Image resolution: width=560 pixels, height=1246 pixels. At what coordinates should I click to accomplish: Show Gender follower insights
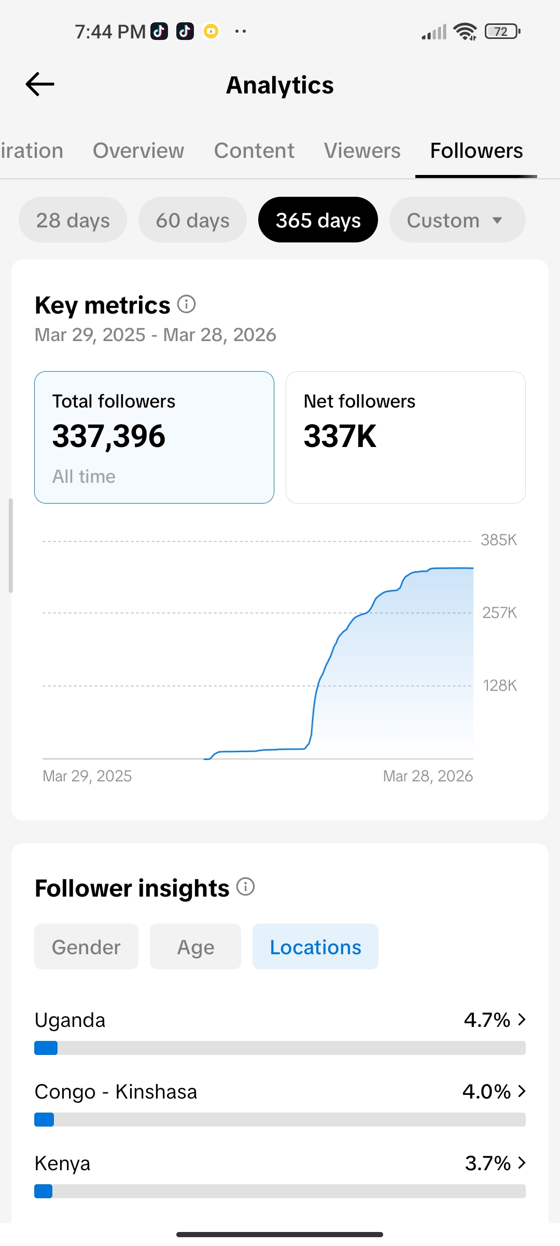point(86,947)
